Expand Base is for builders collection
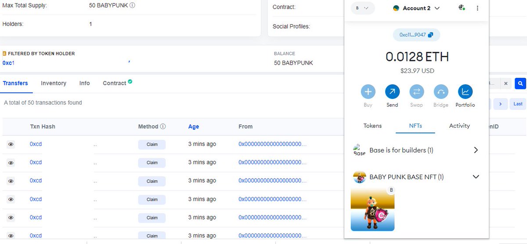The image size is (527, 244). point(476,150)
